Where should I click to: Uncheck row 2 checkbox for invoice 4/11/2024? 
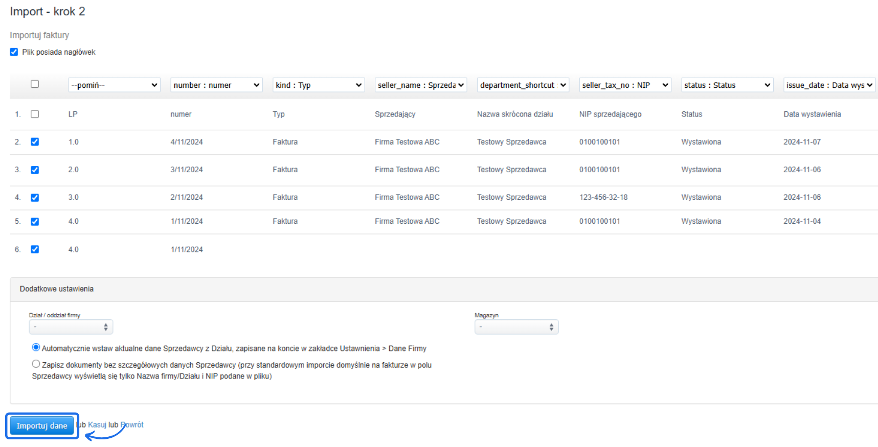pyautogui.click(x=35, y=142)
